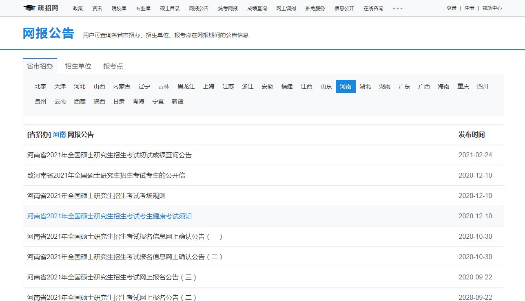Open 致河南省考生的公开信 announcement
Viewport: 525px width, 301px height.
[x=106, y=176]
